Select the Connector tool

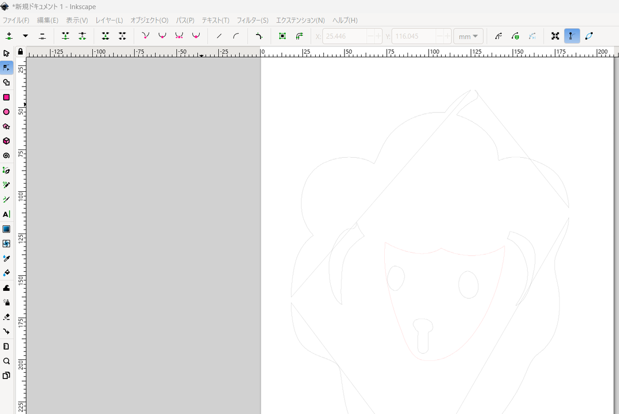point(6,331)
